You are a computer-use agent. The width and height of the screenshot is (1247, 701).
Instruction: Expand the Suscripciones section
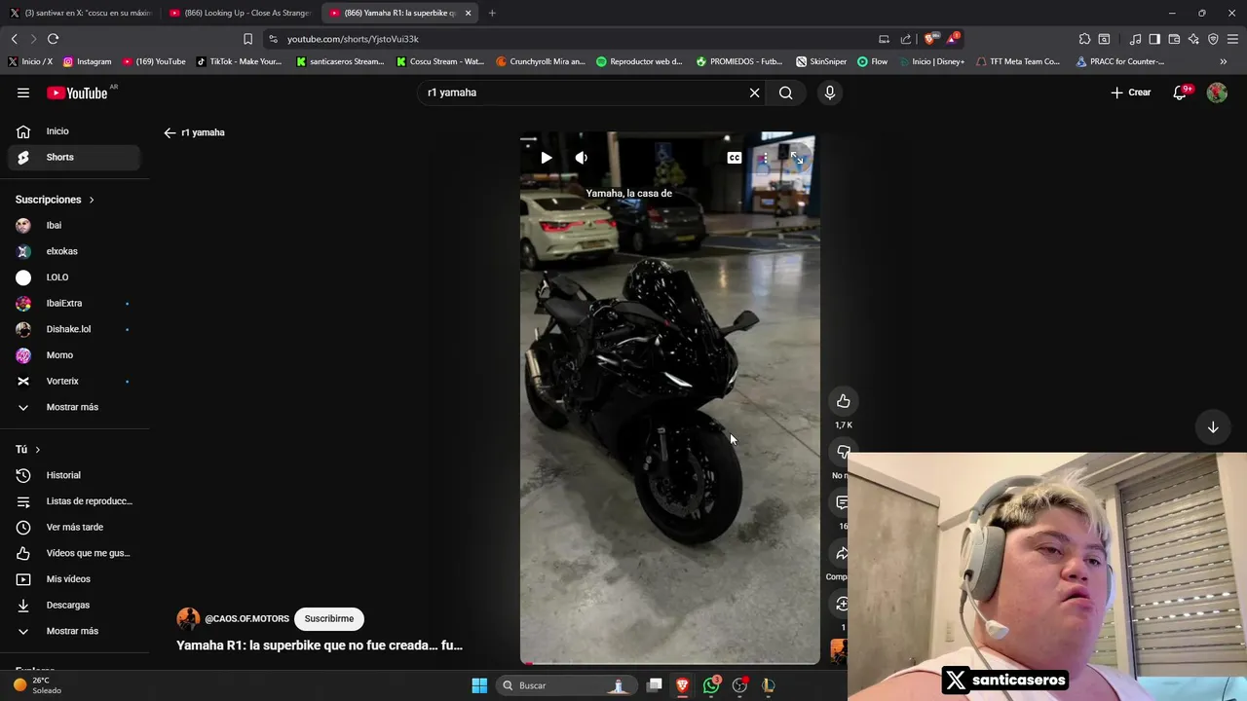coord(56,200)
